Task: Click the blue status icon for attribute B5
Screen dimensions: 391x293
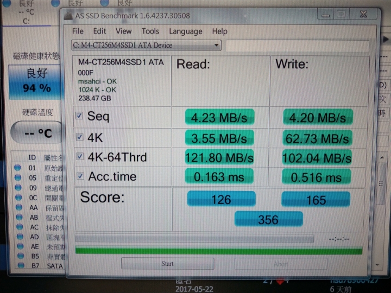Action: (21, 256)
